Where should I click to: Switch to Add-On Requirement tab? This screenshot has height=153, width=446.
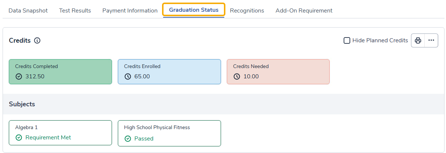(304, 11)
